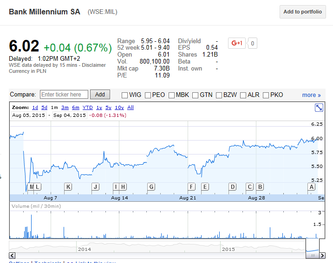Select the 6.02 price text
The width and height of the screenshot is (333, 263).
pyautogui.click(x=24, y=46)
